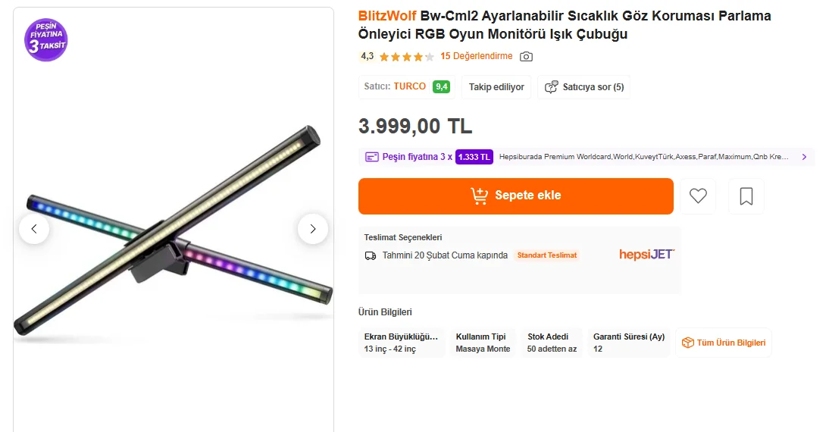Show next product image arrow
829x432 pixels.
[313, 229]
